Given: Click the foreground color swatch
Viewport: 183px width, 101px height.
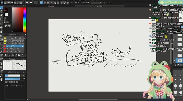Looking at the screenshot, I should (6, 9).
